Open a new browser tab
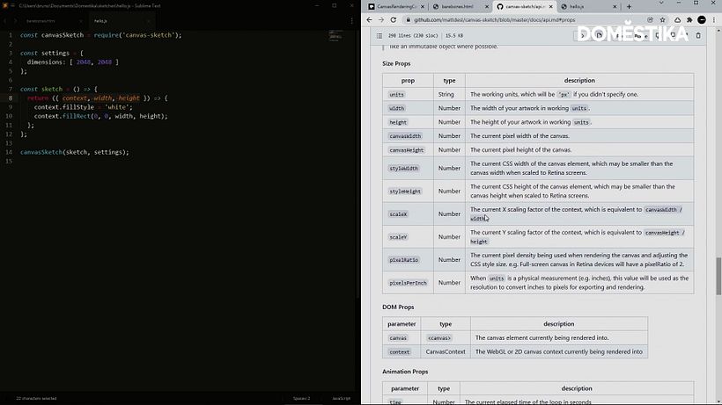Viewport: 722px width, 405px height. 629,7
